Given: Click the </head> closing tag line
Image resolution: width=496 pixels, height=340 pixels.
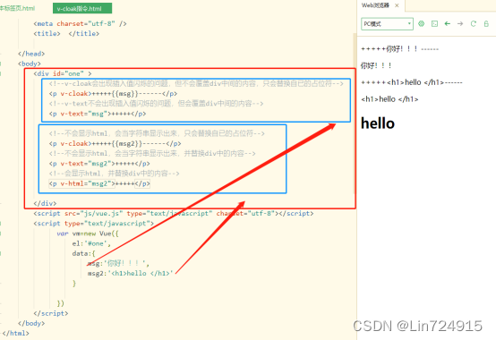Looking at the screenshot, I should pyautogui.click(x=31, y=54).
